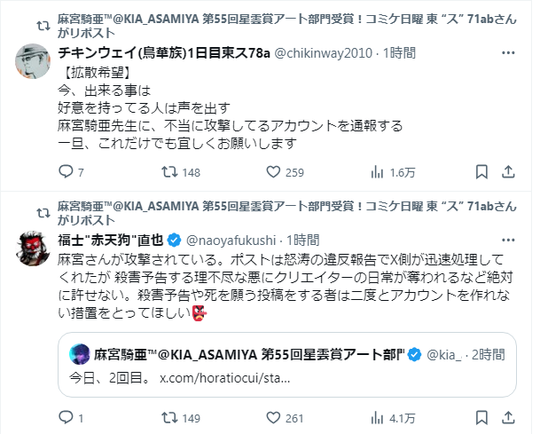
Task: Bookmark the second tweet by naoyafukushi
Action: (481, 416)
